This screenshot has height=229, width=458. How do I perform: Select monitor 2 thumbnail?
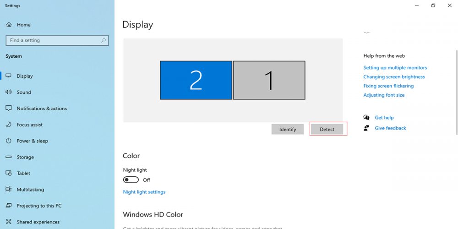[x=196, y=80]
